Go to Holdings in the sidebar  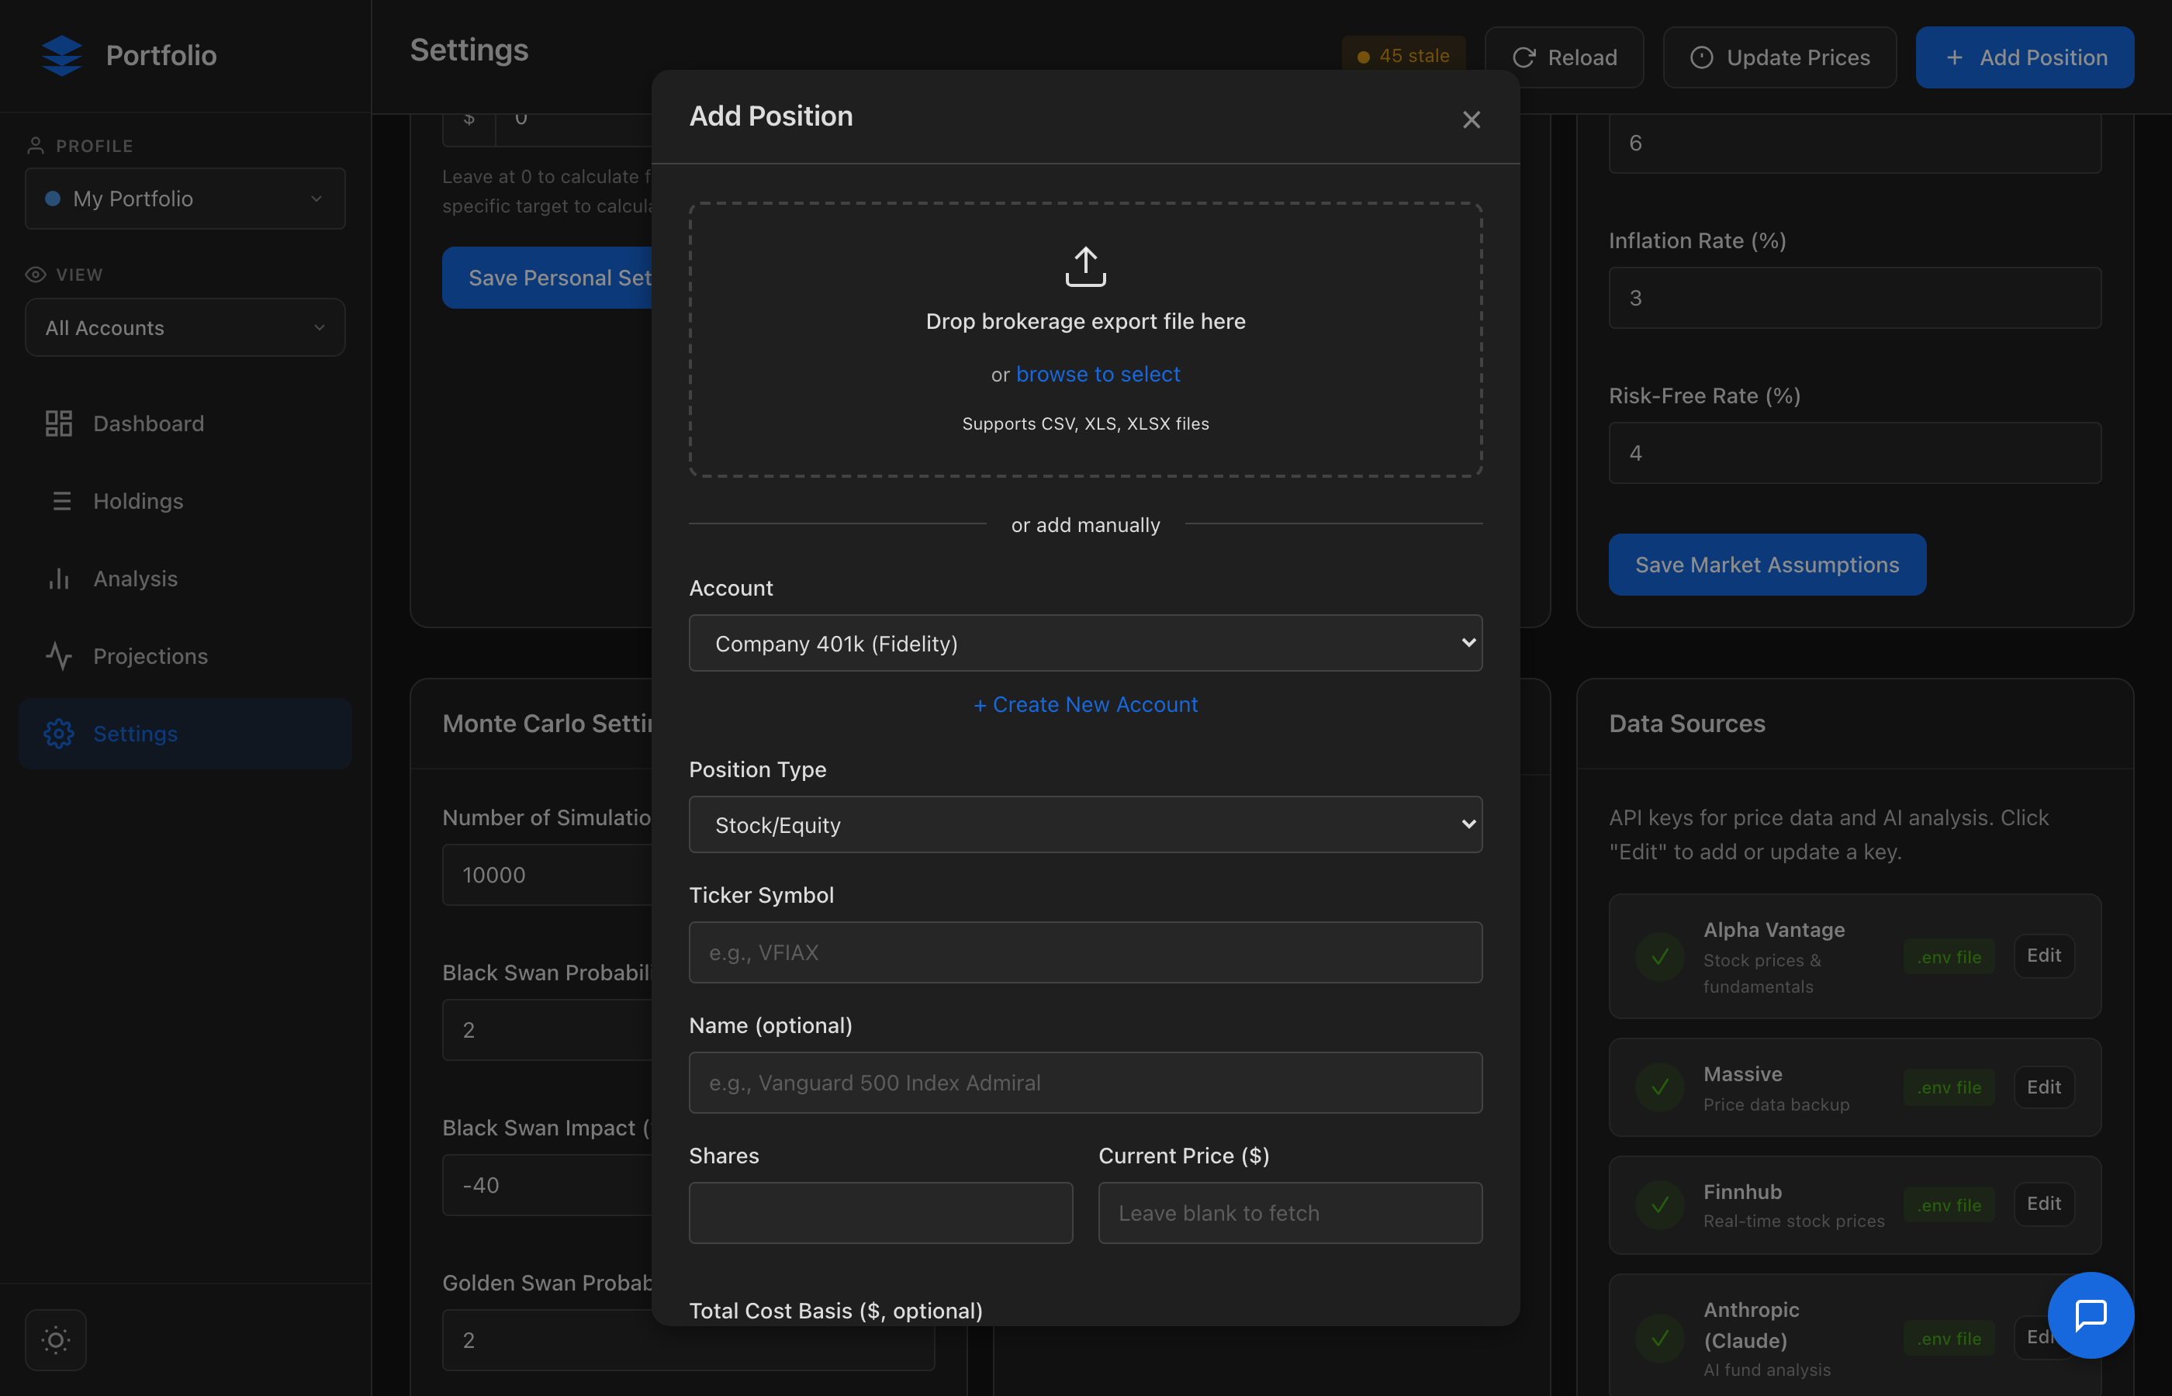tap(138, 501)
